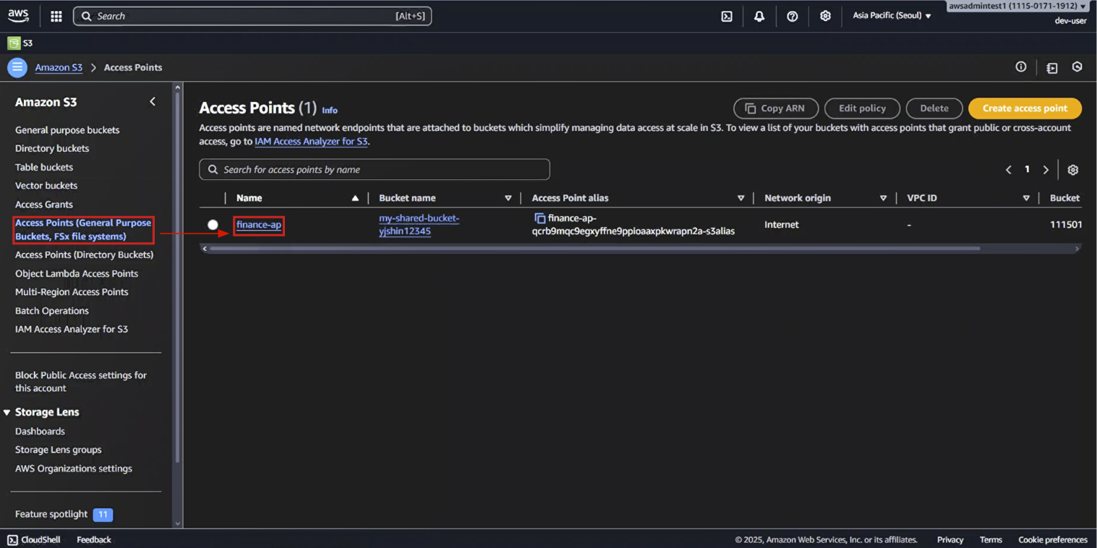The width and height of the screenshot is (1097, 548).
Task: Click the Internet network origin cell
Action: click(782, 225)
